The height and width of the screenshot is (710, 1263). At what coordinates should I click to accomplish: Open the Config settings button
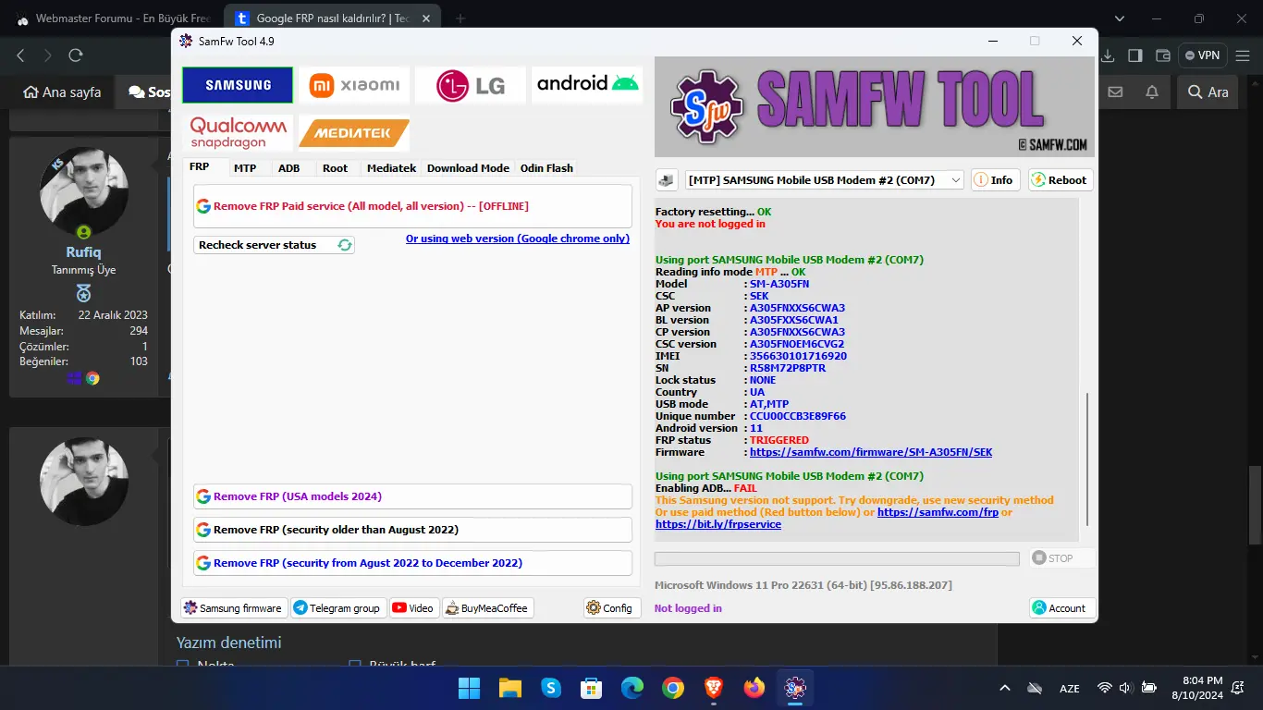pos(611,608)
